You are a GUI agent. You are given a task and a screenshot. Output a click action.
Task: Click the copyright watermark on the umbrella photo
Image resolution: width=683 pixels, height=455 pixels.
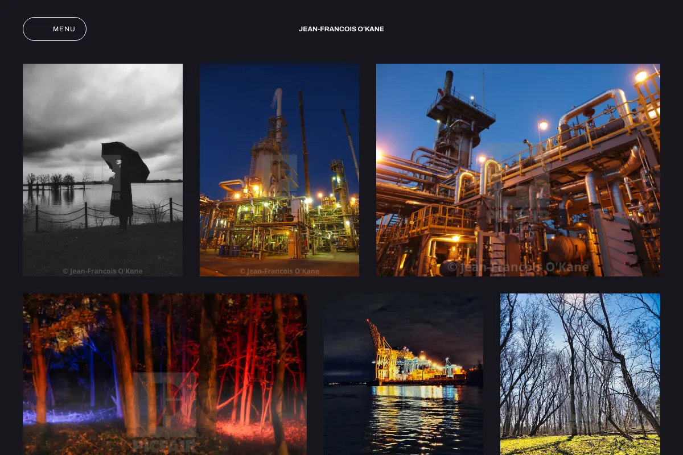[102, 271]
